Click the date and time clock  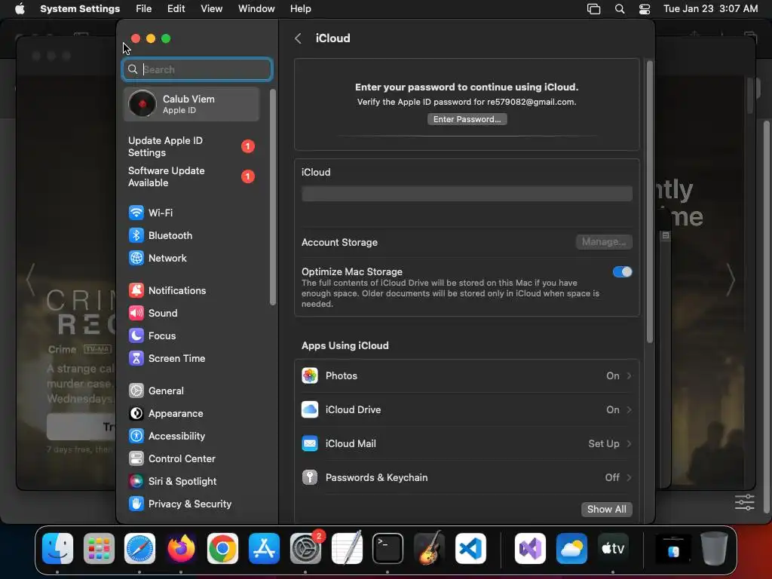pos(710,9)
